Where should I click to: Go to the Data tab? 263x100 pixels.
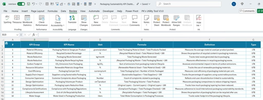63,11
